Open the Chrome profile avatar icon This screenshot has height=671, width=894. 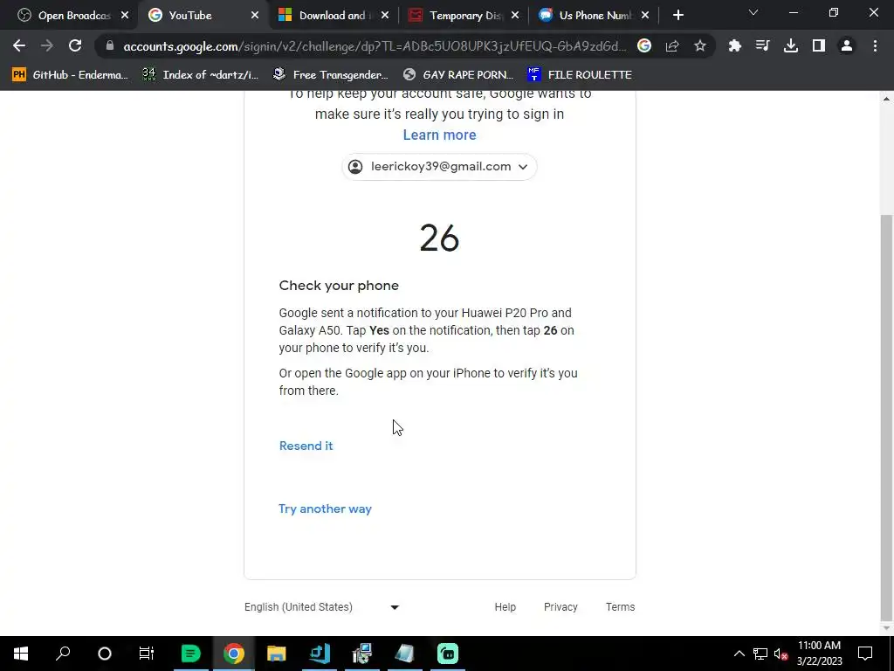point(847,46)
